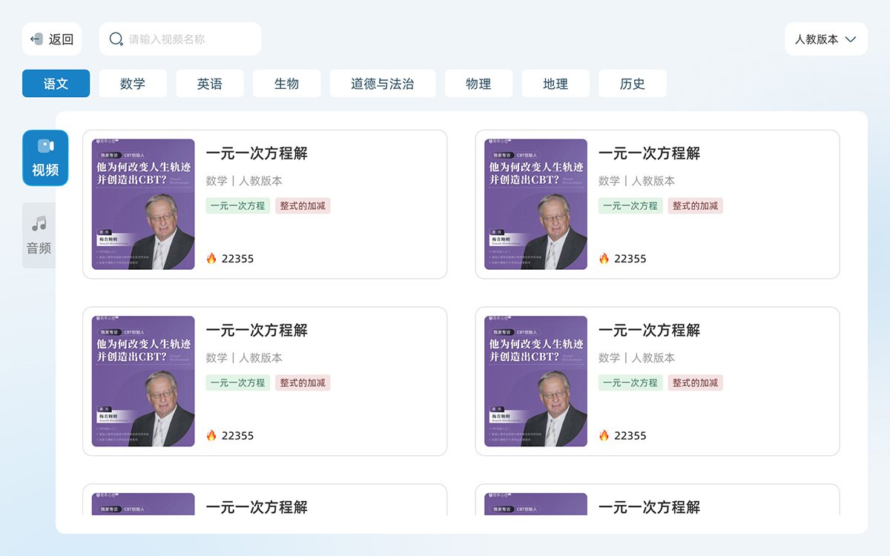Click green 一元一次方程 tag in top-left card

pos(238,206)
